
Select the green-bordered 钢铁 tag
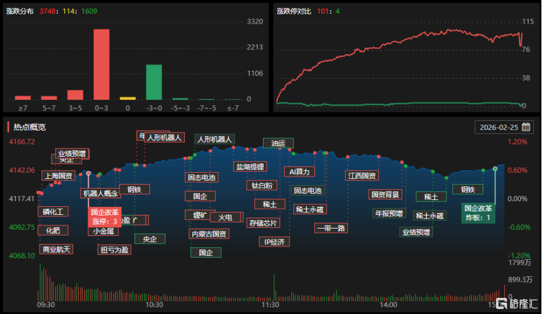point(468,189)
